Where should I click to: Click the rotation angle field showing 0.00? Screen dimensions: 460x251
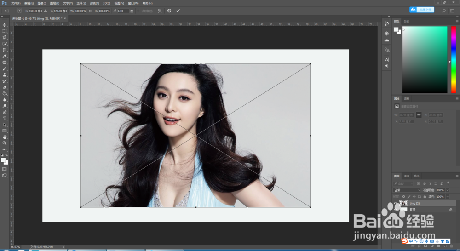point(123,11)
